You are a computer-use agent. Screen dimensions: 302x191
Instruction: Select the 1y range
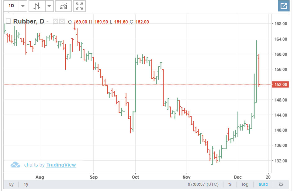click(x=26, y=184)
